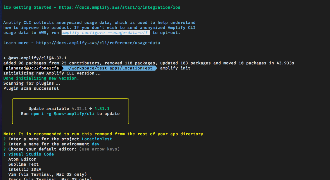Click the arrow between versions in update box

coord(91,109)
